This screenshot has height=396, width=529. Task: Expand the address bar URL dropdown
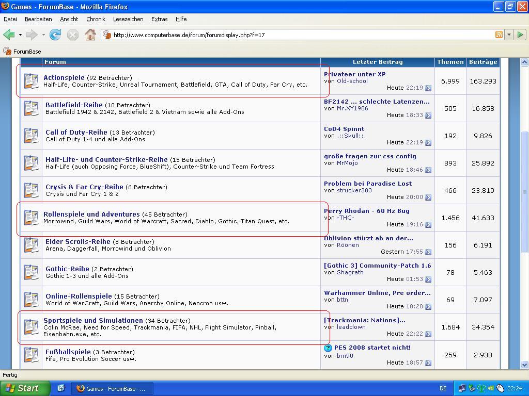tap(509, 35)
